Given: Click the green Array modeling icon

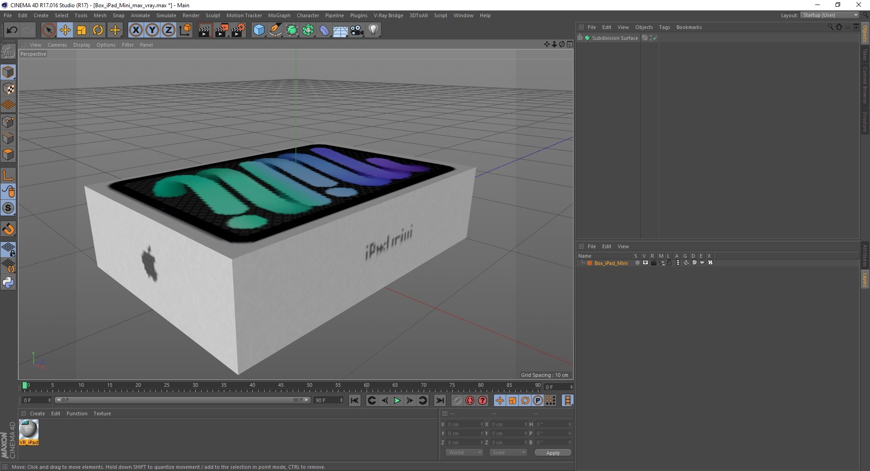Looking at the screenshot, I should [x=308, y=30].
